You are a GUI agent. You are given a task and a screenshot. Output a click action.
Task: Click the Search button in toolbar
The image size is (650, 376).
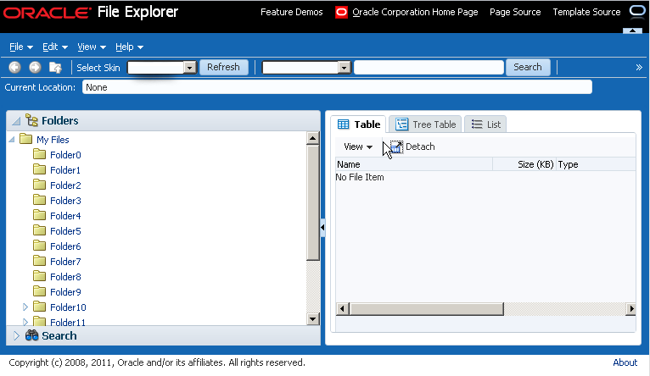click(x=528, y=67)
